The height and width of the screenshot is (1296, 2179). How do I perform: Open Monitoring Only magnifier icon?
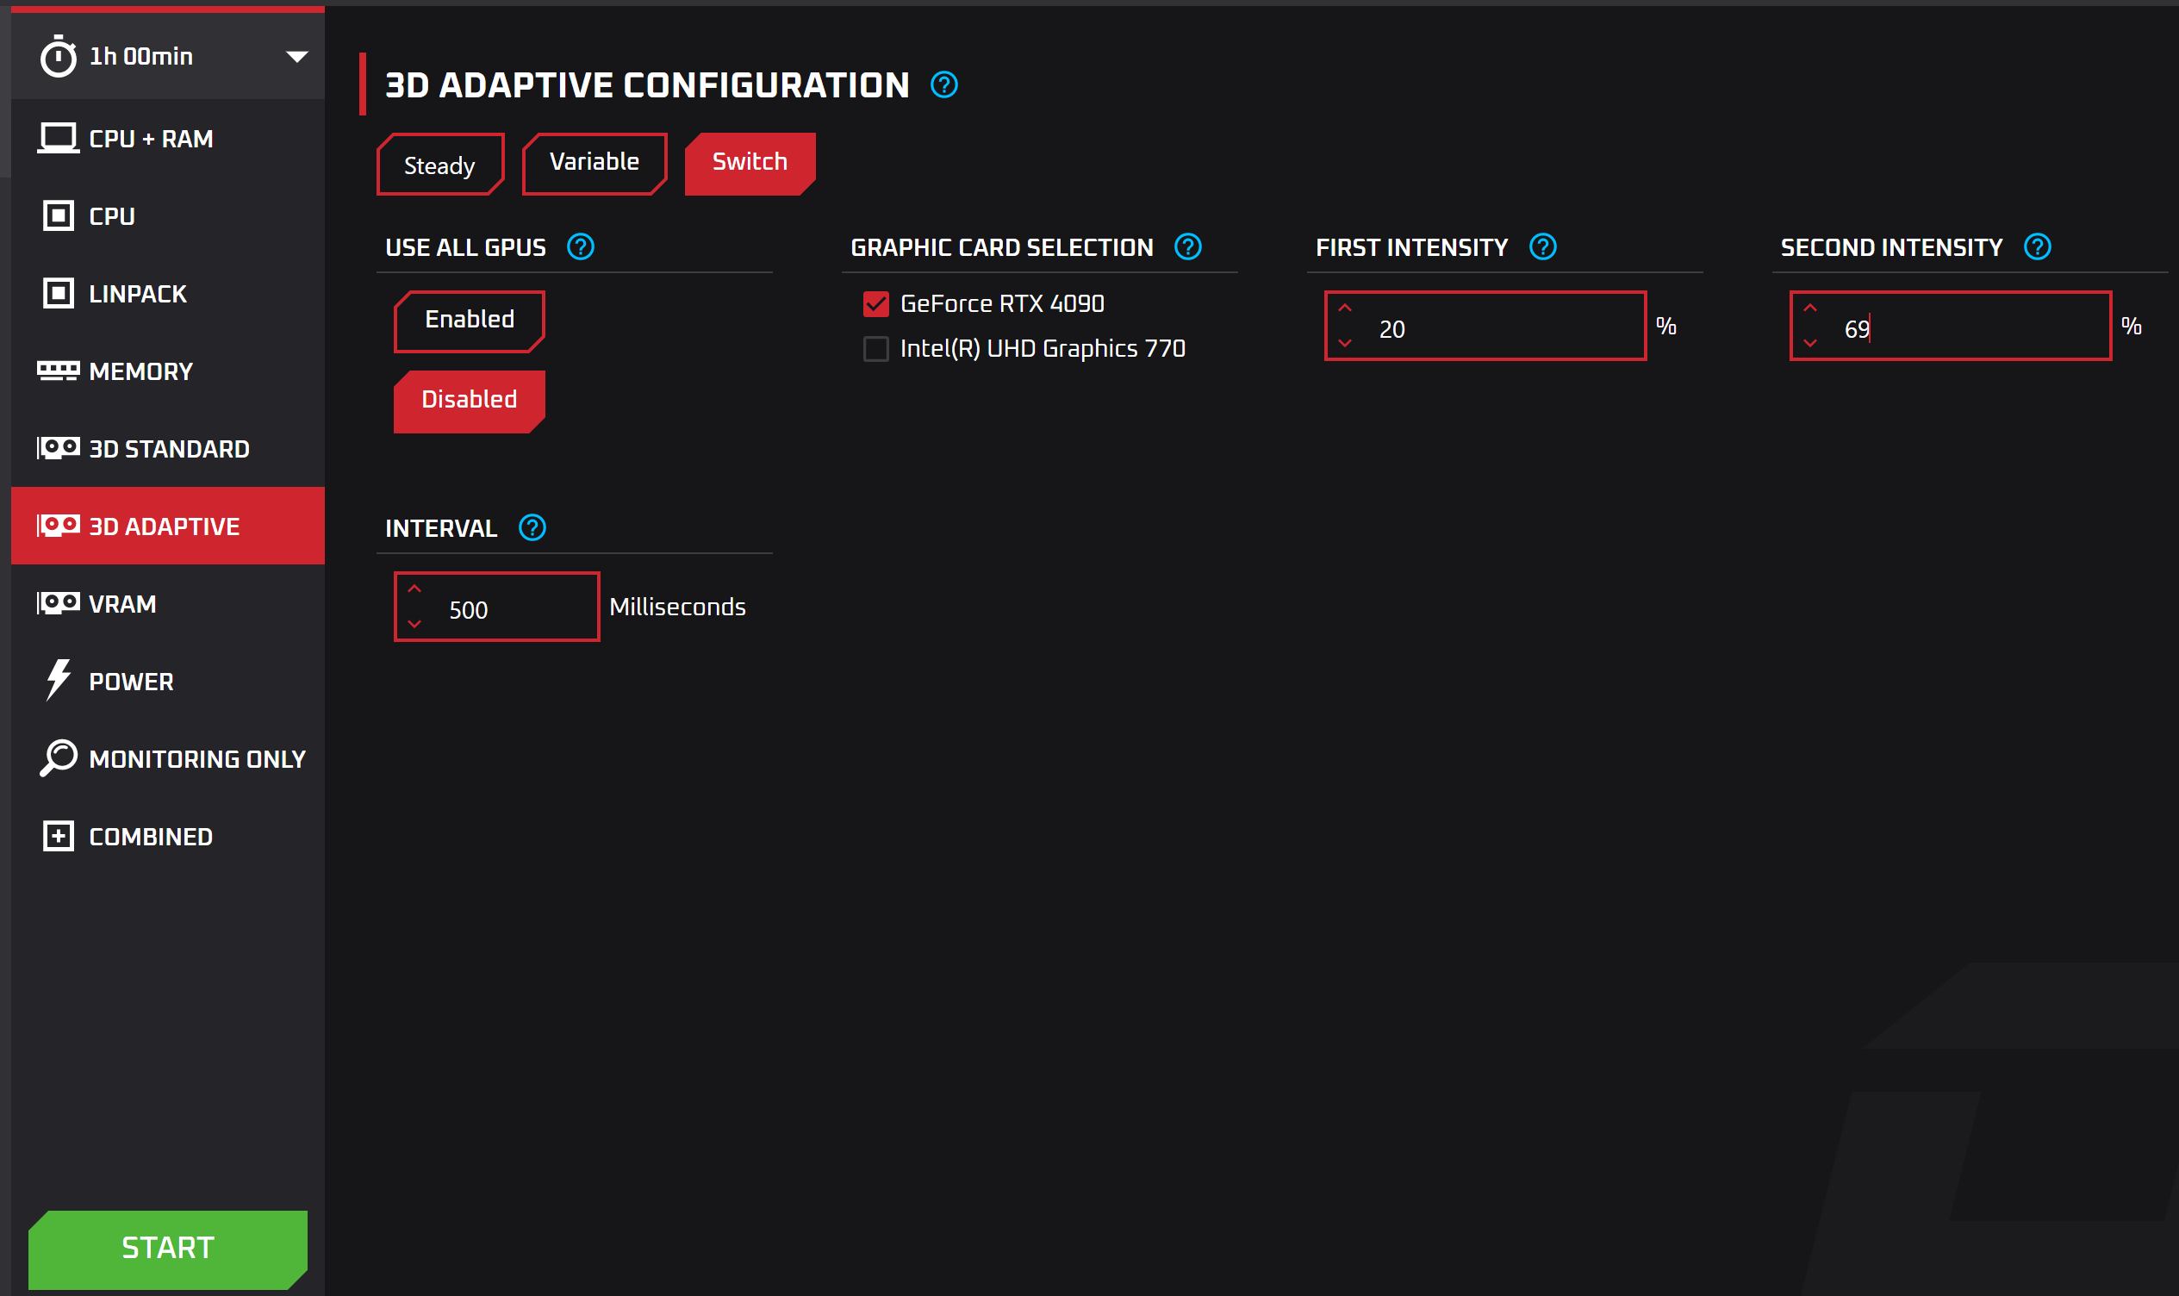59,758
